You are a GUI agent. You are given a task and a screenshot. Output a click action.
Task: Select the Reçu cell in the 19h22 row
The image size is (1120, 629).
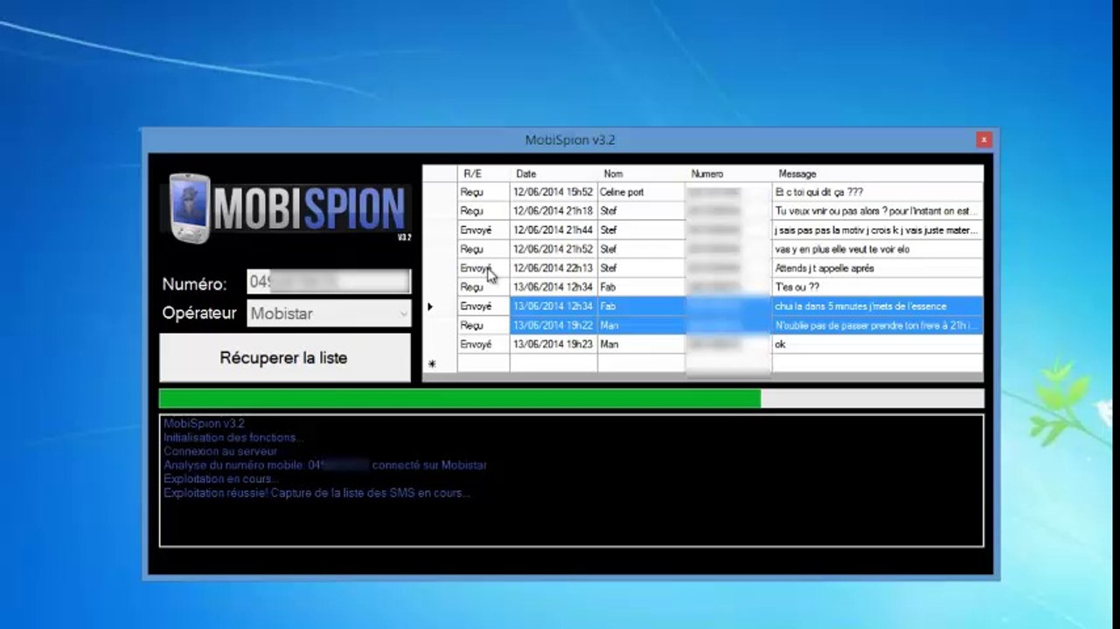click(483, 326)
